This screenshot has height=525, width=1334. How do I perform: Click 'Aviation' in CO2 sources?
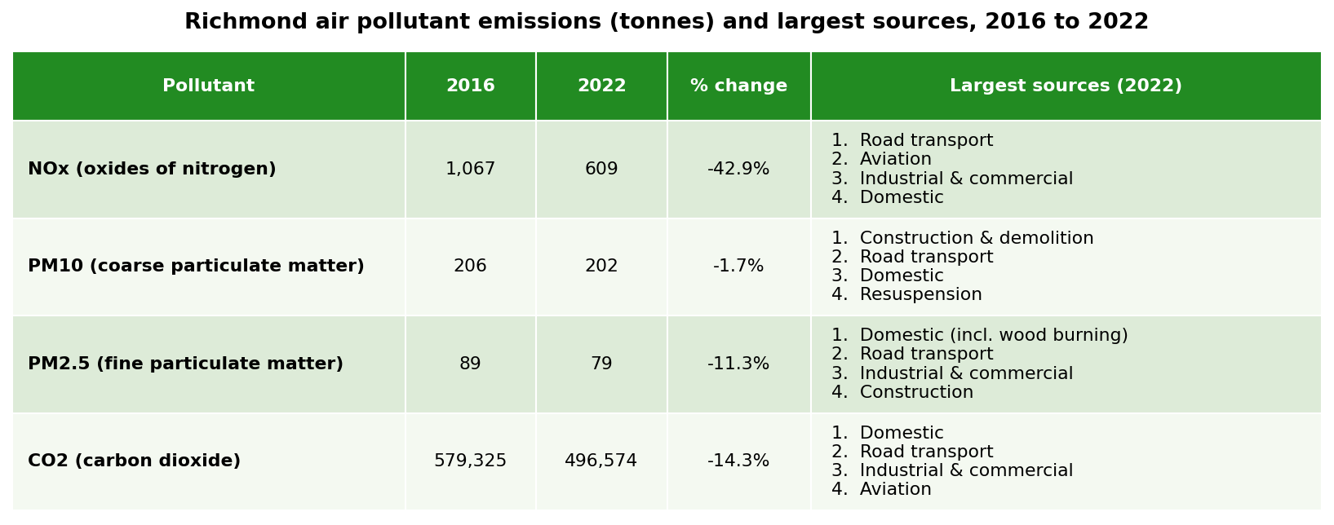895,490
